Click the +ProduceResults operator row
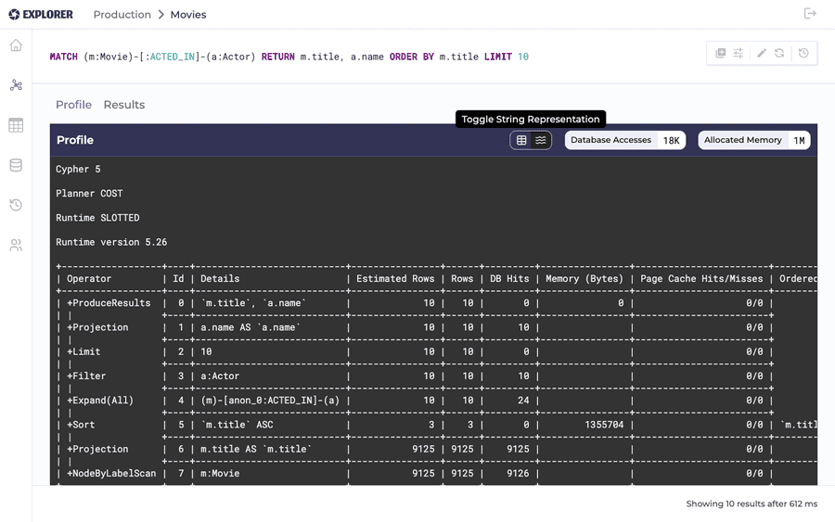 click(x=109, y=303)
